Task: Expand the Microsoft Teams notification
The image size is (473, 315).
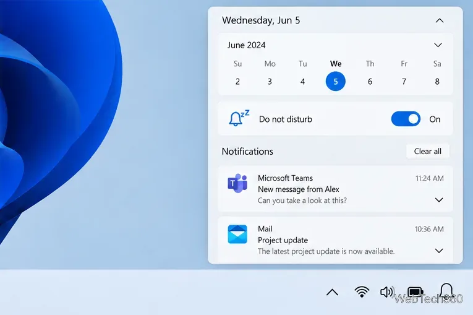Action: pos(439,200)
